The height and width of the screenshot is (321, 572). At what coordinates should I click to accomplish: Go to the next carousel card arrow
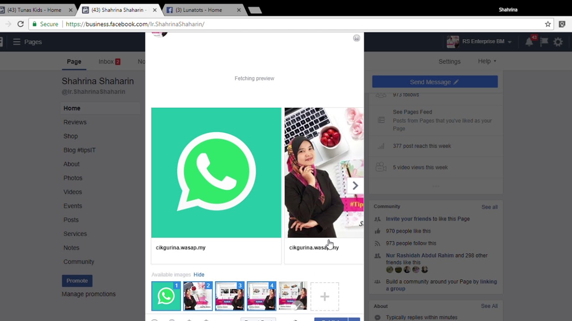click(x=355, y=185)
